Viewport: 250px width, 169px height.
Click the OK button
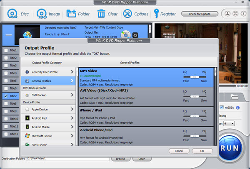[202, 151]
